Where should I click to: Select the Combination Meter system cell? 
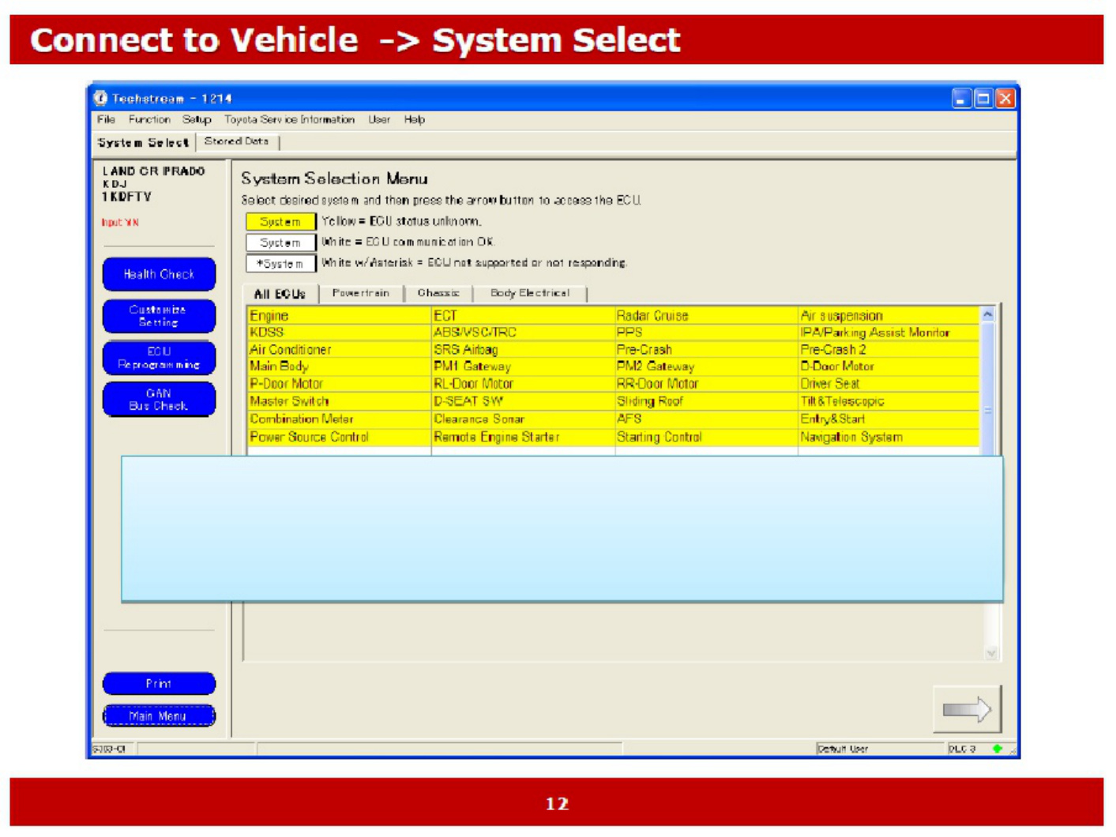[339, 419]
